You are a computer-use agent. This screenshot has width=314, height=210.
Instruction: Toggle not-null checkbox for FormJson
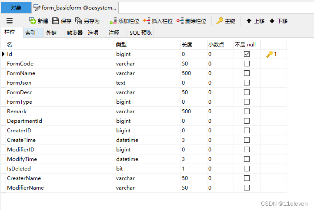coord(247,82)
